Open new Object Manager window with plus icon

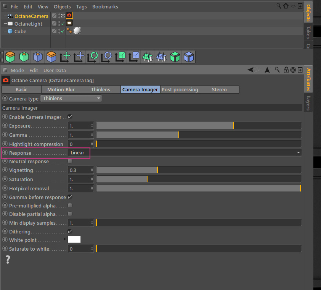tap(300, 6)
